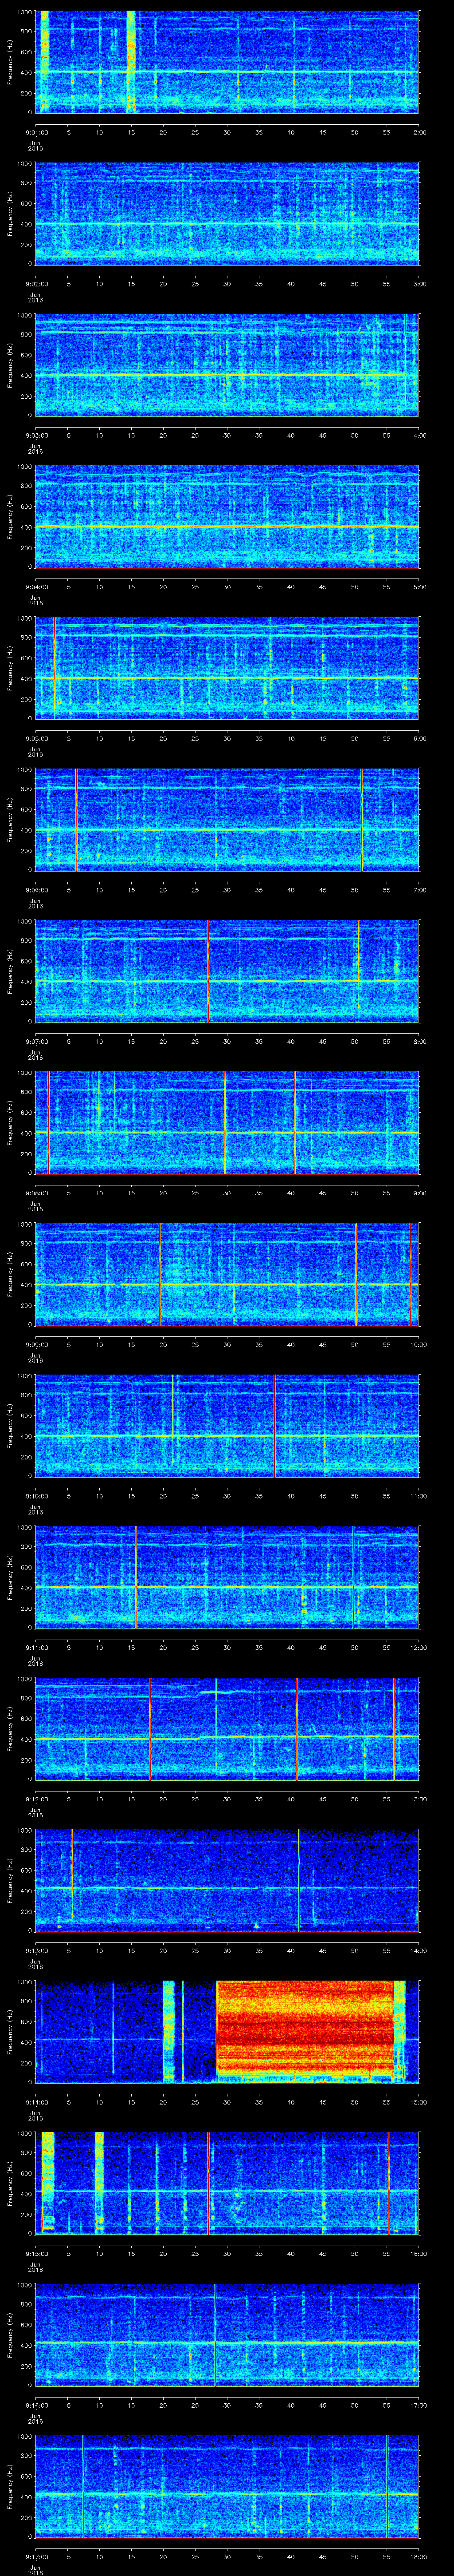Select the '9:08:00' start time label
Viewport: 454px width, 2576px height.
pyautogui.click(x=36, y=1193)
